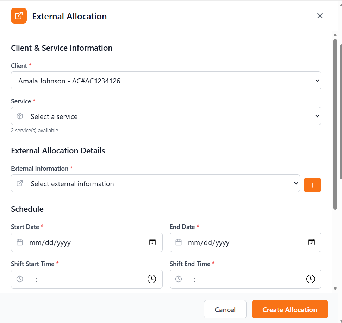Image resolution: width=342 pixels, height=323 pixels.
Task: Click the orange External Allocation header icon
Action: (x=19, y=16)
